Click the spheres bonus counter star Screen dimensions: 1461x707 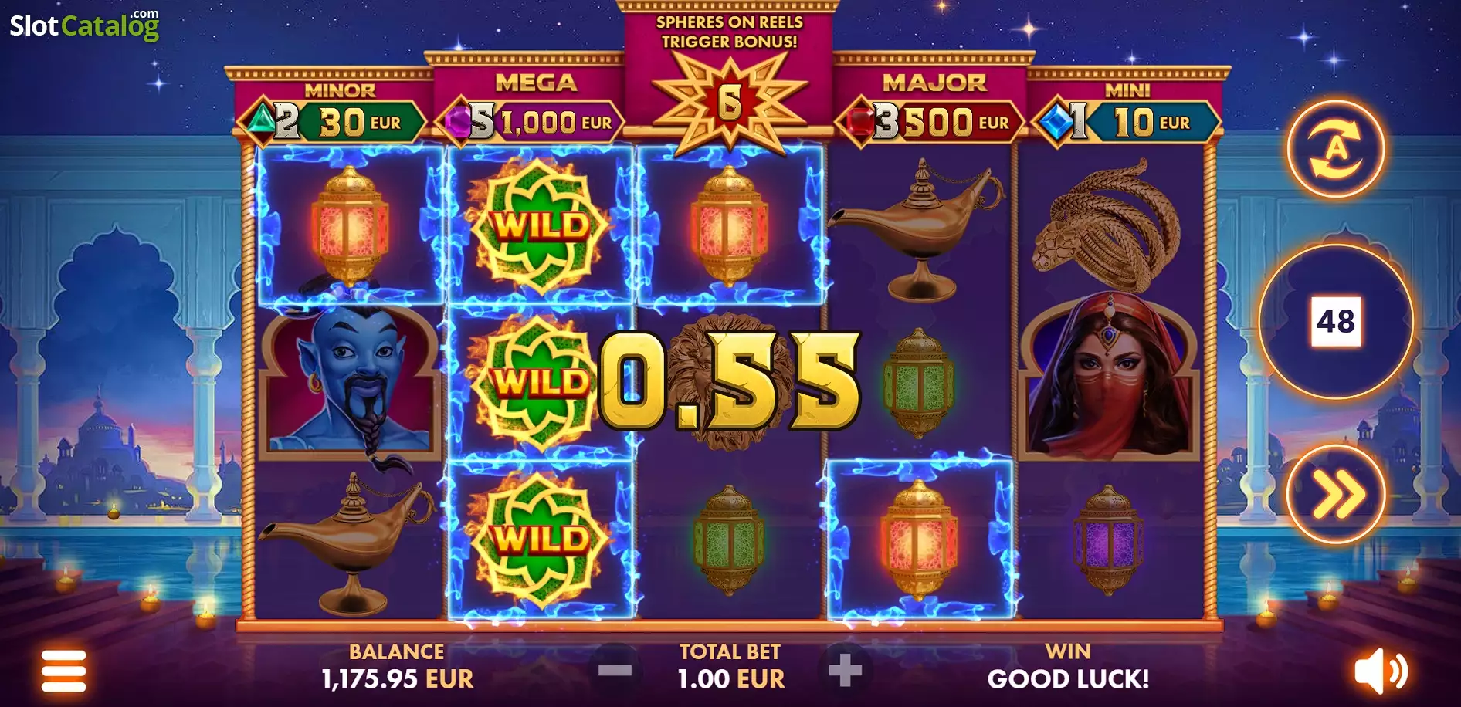(729, 102)
